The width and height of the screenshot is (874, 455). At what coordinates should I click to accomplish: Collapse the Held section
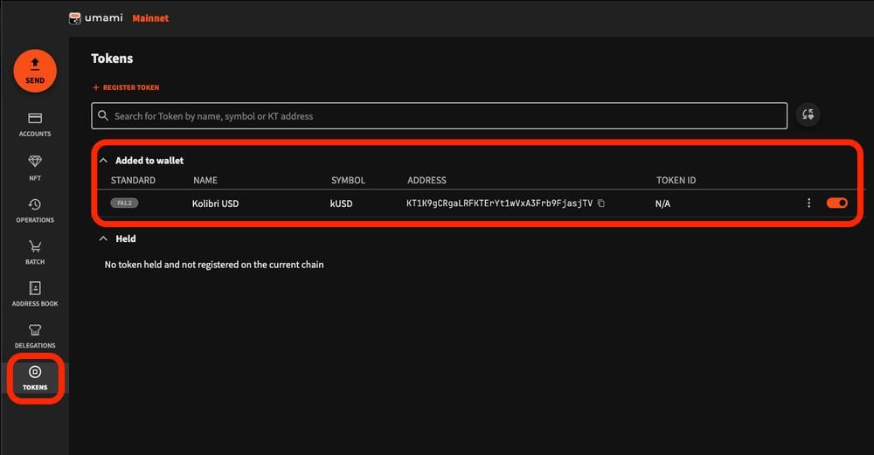pyautogui.click(x=103, y=238)
